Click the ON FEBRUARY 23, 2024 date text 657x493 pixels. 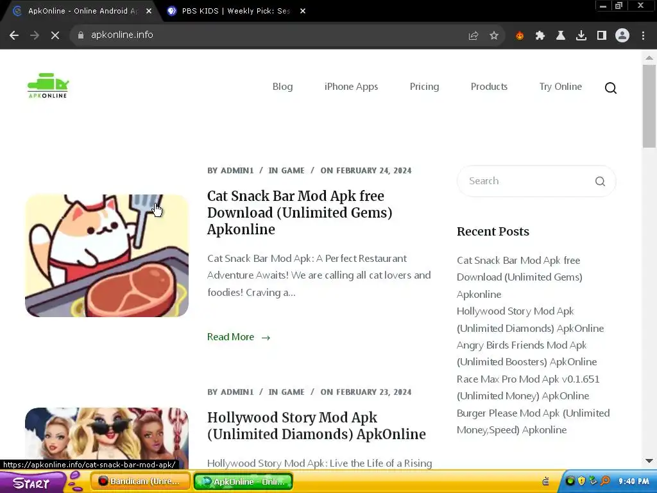366,392
